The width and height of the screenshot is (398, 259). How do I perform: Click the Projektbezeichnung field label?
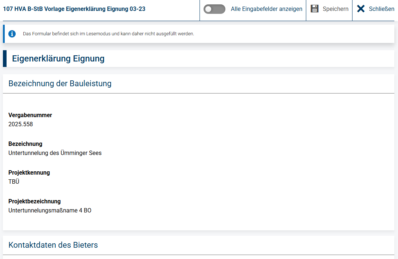click(35, 202)
